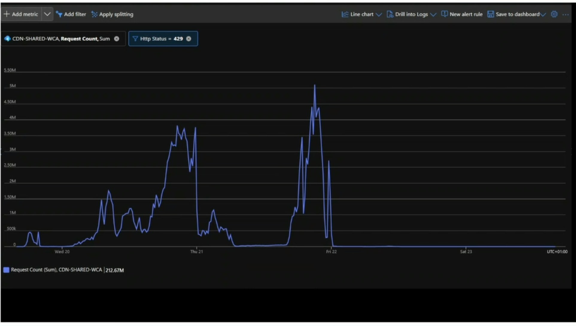This screenshot has width=576, height=326.
Task: Expand the Save to dashboard chevron
Action: [543, 14]
